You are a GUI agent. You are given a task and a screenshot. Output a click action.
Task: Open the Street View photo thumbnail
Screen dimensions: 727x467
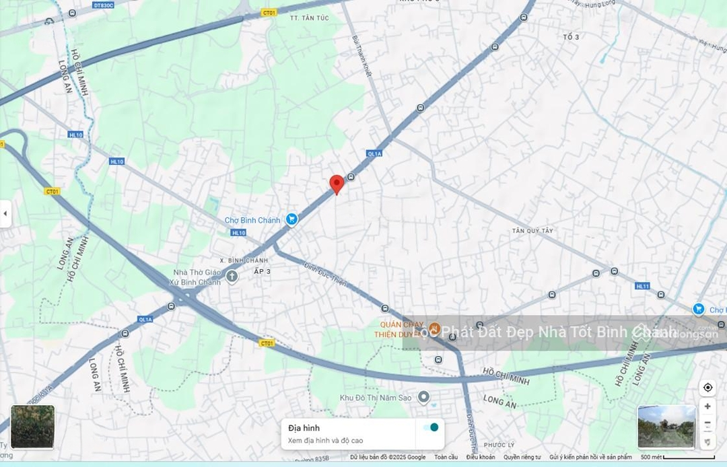coord(666,427)
